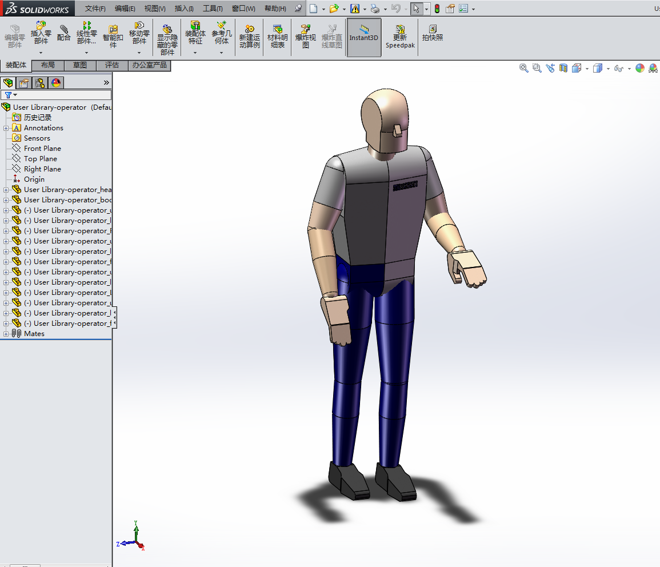Expand the Mates folder in tree
This screenshot has width=660, height=567.
(x=6, y=334)
